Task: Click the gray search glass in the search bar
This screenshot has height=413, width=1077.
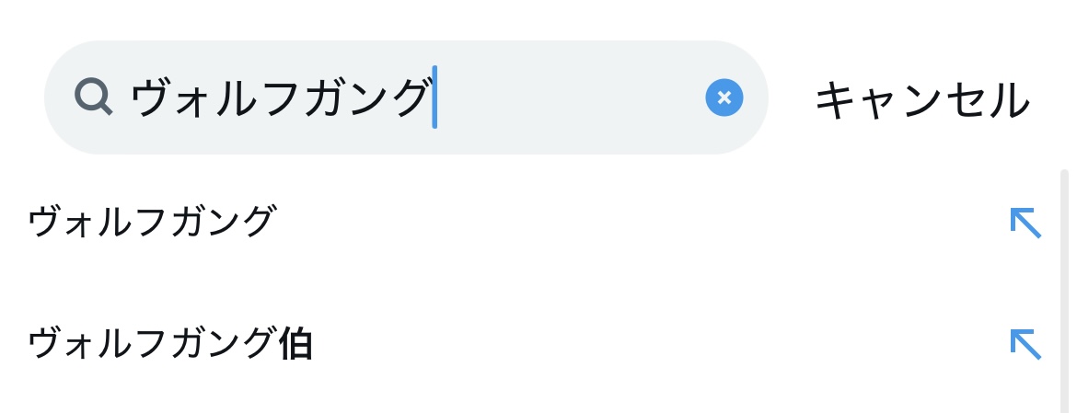Action: pos(93,97)
